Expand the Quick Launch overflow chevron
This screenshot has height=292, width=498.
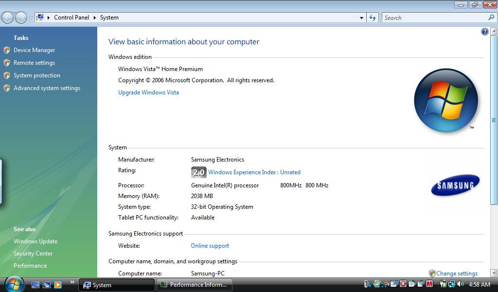point(72,282)
